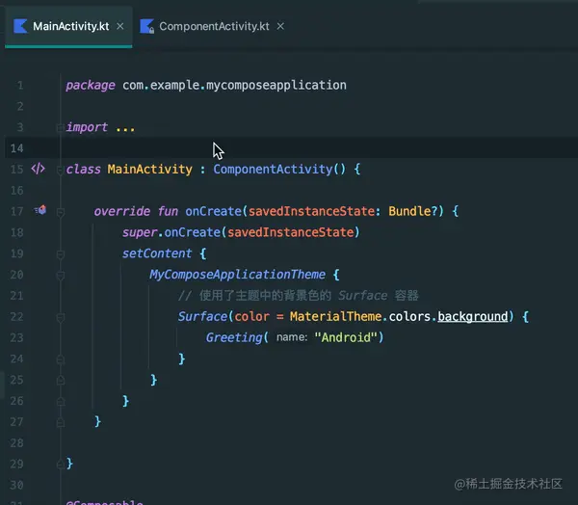Click the fold end marker on line 29

click(x=61, y=465)
